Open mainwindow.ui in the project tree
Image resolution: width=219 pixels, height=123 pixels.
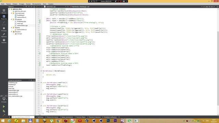coord(22,30)
